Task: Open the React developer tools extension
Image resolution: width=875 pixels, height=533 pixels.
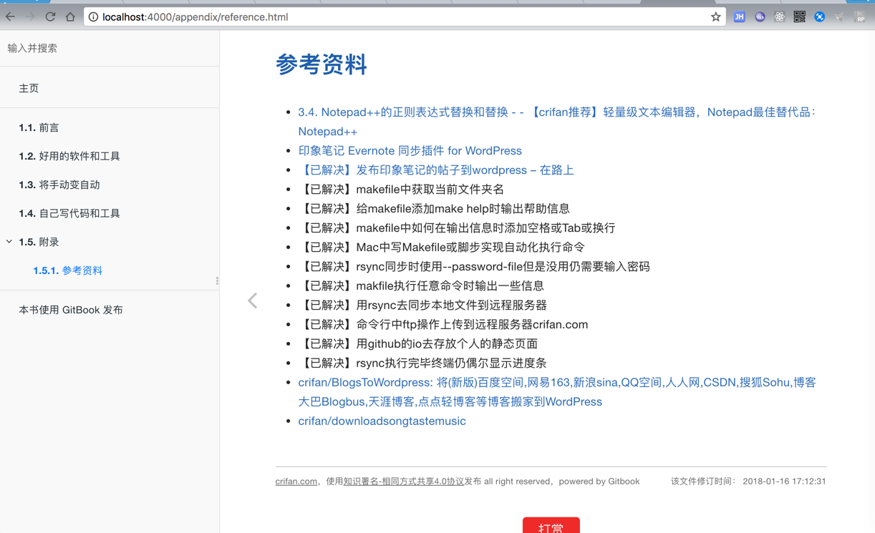Action: (x=779, y=16)
